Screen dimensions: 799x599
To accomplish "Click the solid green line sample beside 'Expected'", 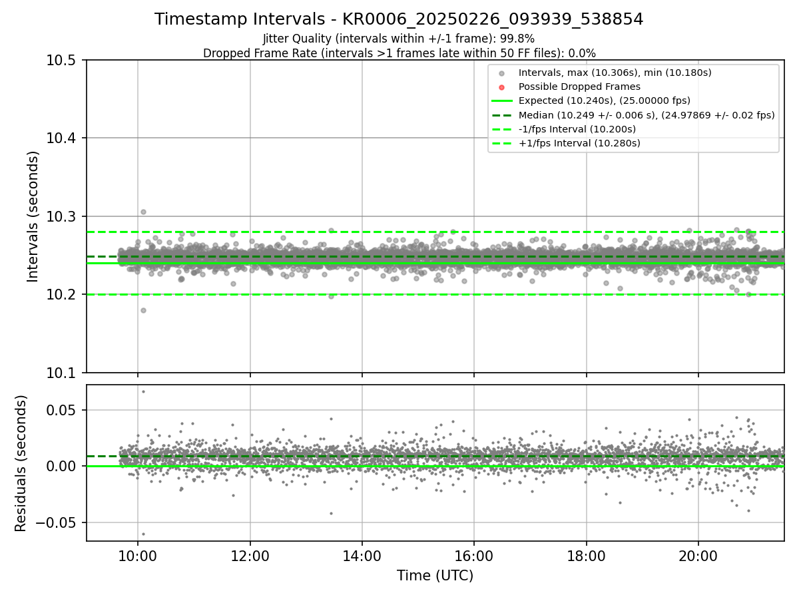I will coord(502,101).
